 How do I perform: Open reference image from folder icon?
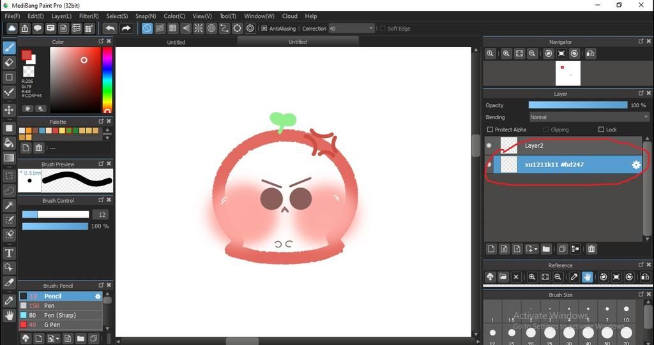tap(503, 277)
